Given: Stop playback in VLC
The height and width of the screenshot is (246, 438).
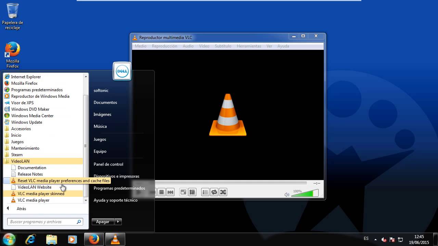Looking at the screenshot, I should pos(162,192).
